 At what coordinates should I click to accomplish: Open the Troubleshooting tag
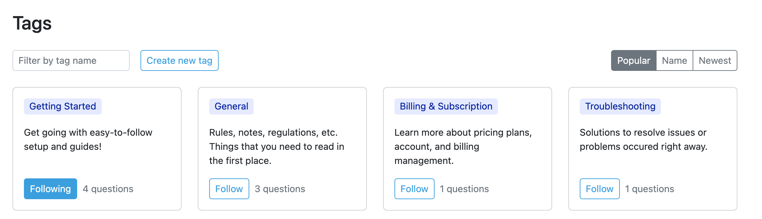tap(620, 106)
